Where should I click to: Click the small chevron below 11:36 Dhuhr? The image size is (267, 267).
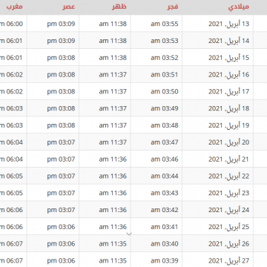coord(129,234)
